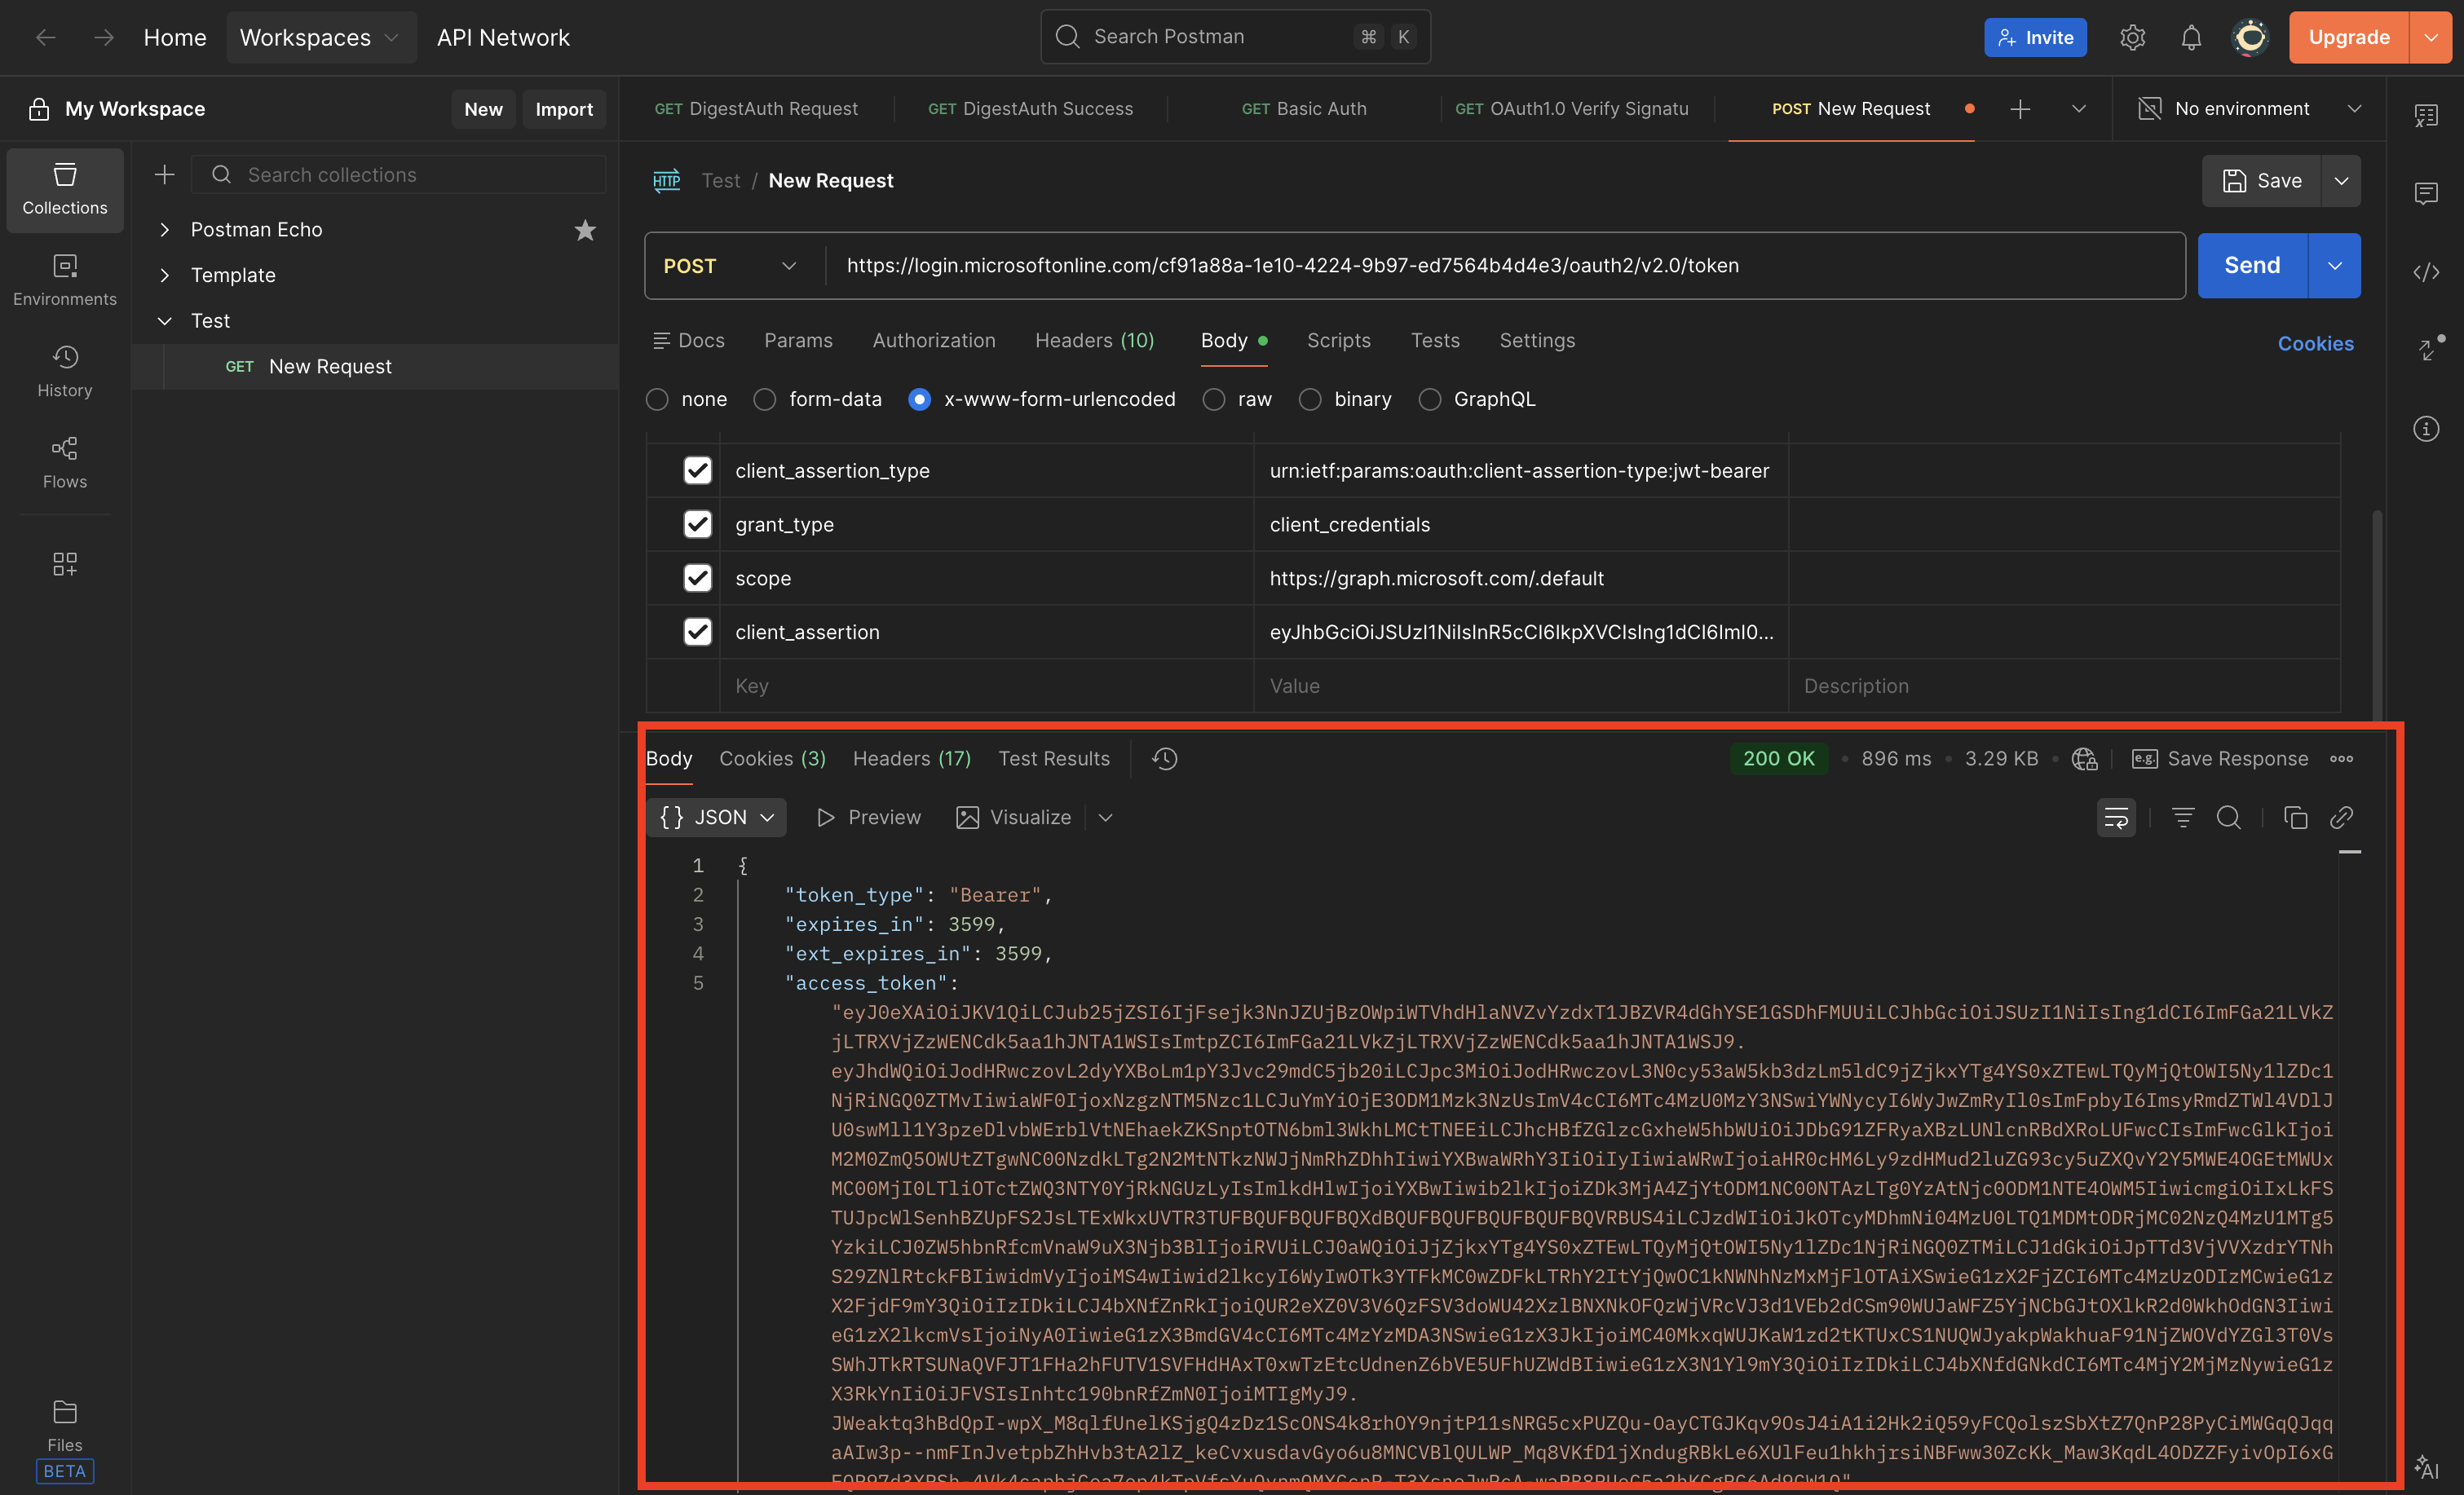Switch to the Authorization tab
The image size is (2464, 1495).
coord(933,341)
